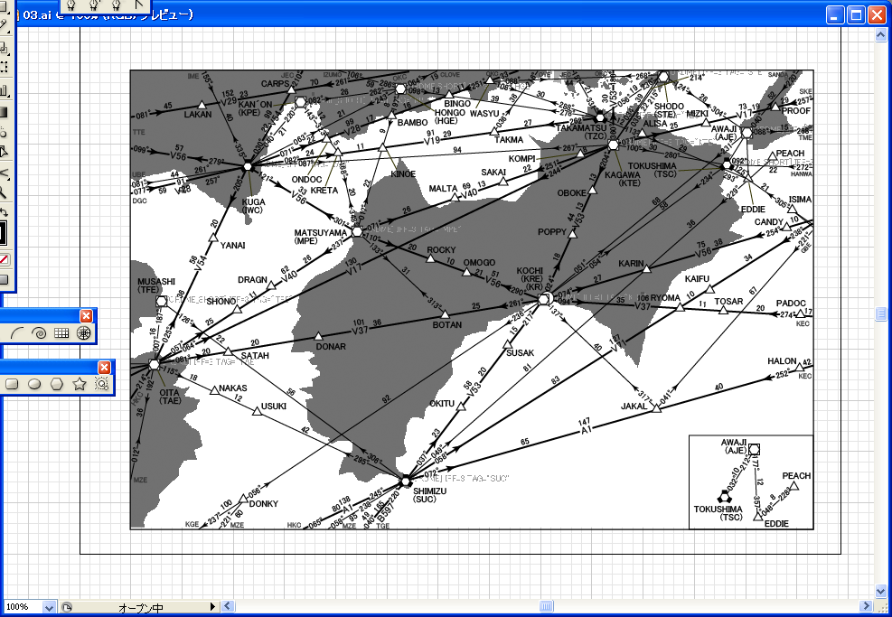892x617 pixels.
Task: Click EDDIE label in inset box
Action: pos(776,524)
